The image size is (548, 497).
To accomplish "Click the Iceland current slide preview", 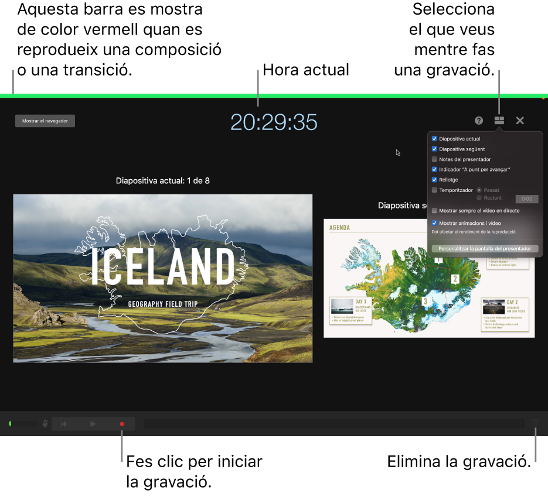I will point(163,279).
